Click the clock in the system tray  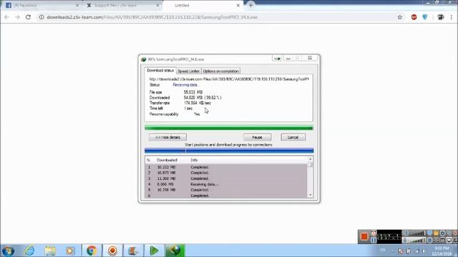coord(442,251)
